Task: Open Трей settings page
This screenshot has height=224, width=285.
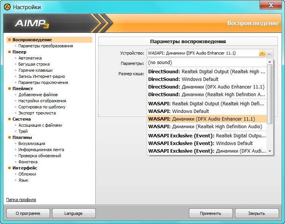Action: tap(23, 131)
